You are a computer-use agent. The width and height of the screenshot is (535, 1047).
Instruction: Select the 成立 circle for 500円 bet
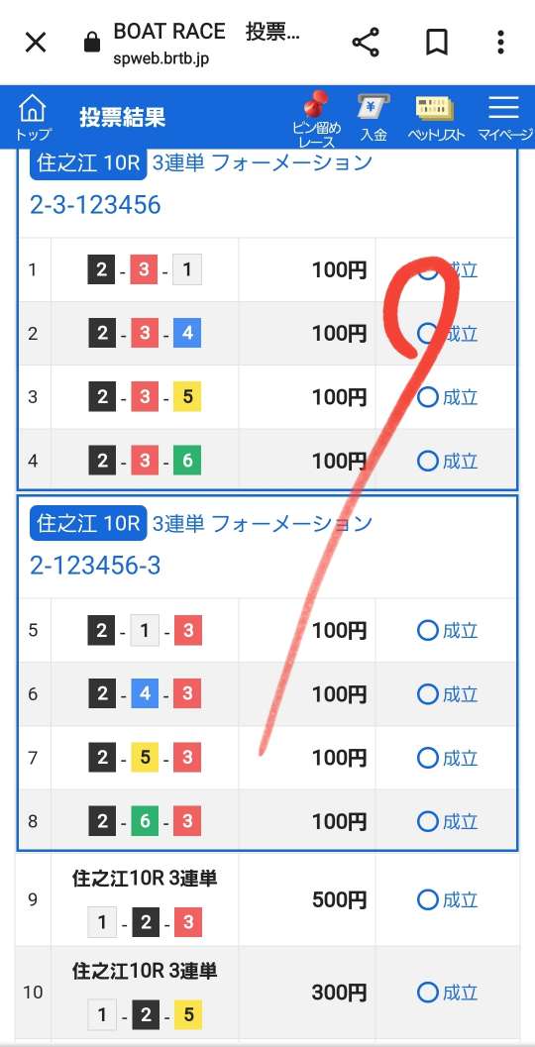pos(427,900)
